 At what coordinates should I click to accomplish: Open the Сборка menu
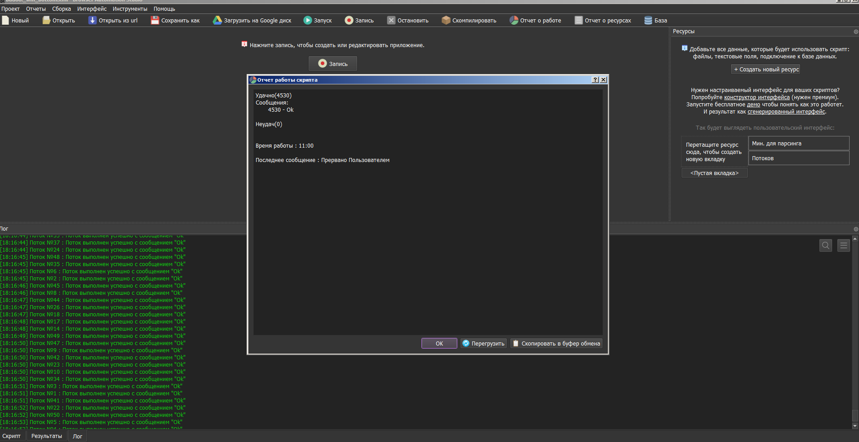(x=62, y=9)
